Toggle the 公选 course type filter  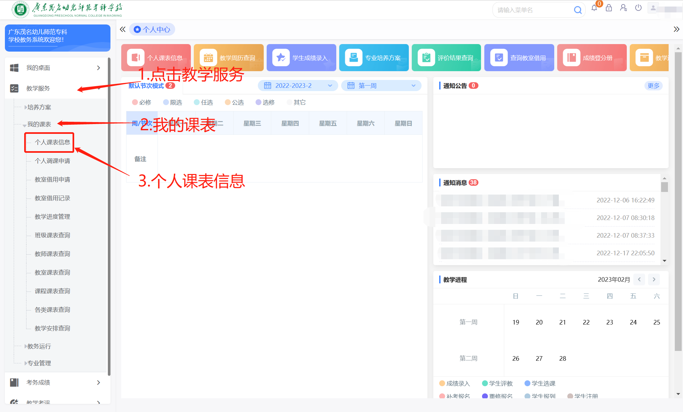234,103
